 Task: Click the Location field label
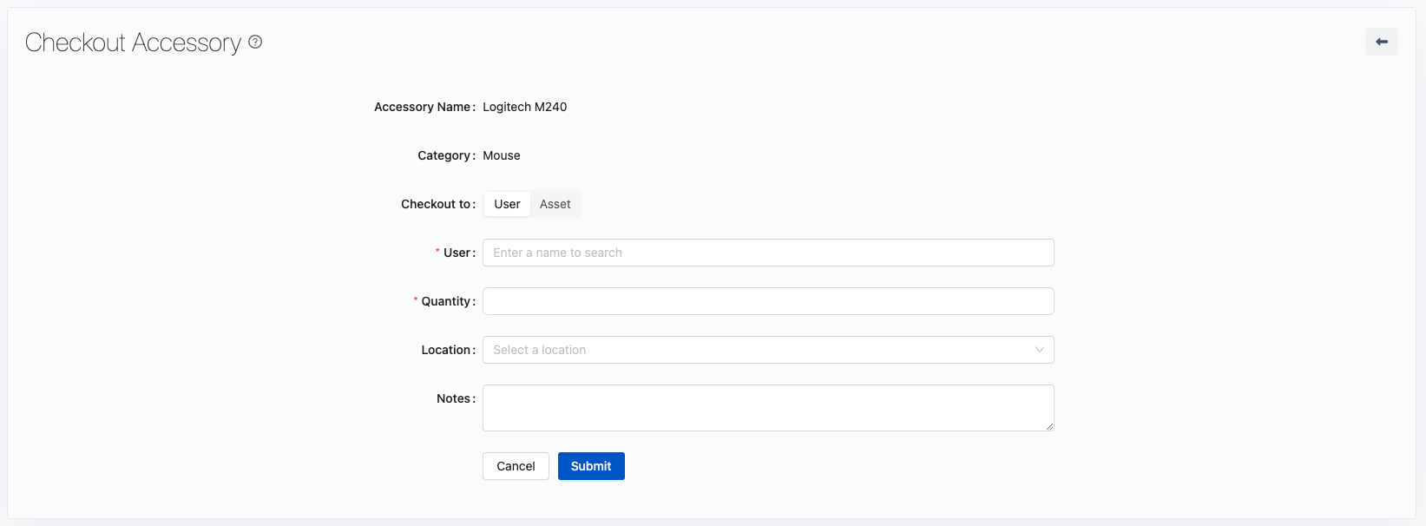pyautogui.click(x=447, y=350)
